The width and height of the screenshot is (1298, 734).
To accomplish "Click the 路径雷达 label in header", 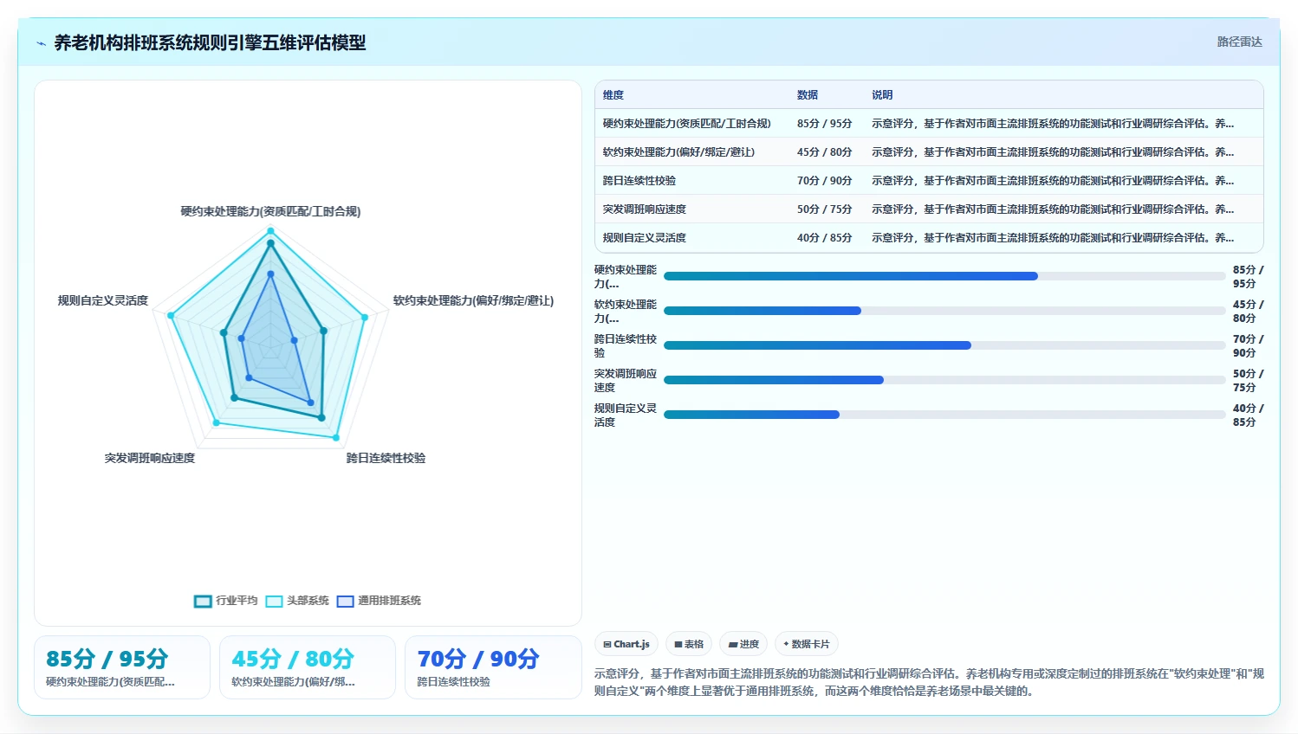I will (x=1239, y=42).
